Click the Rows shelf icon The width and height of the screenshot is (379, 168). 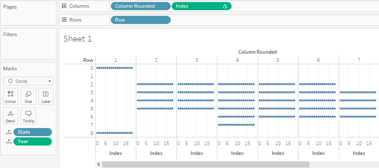(64, 20)
